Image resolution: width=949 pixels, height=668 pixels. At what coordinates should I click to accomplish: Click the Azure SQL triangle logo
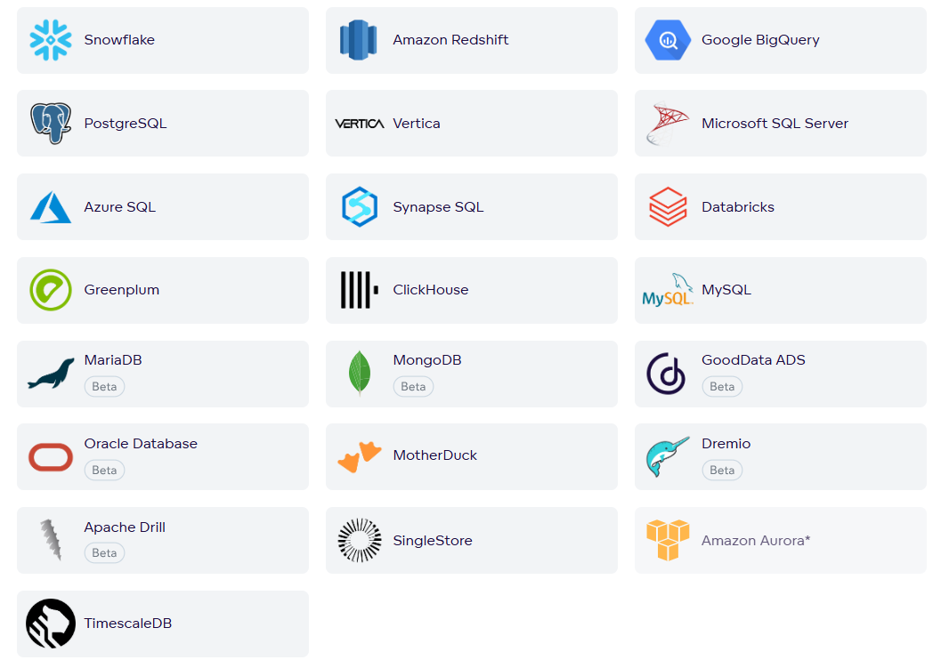click(51, 207)
